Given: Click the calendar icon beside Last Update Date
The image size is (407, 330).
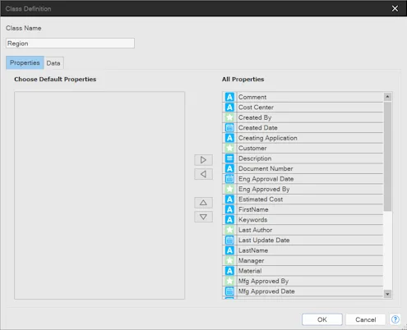Looking at the screenshot, I should (x=229, y=240).
